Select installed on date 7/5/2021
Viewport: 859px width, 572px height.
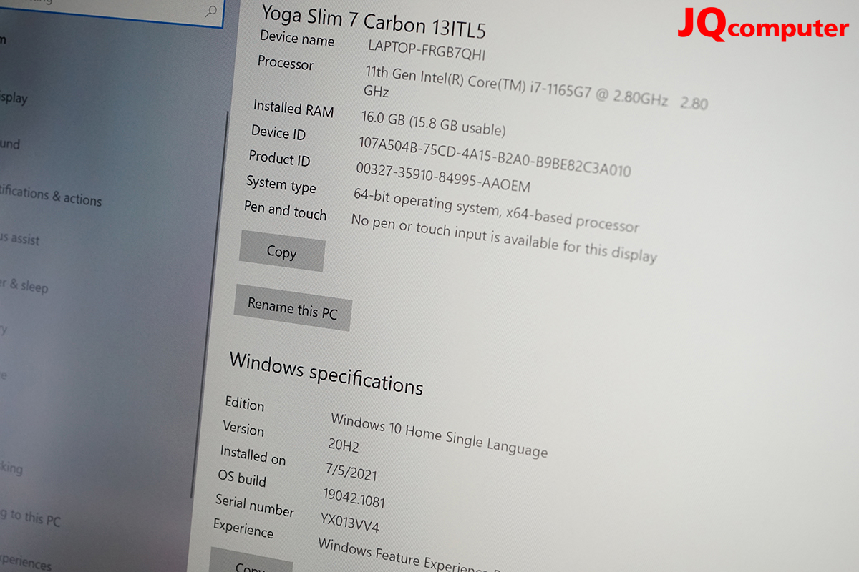[x=351, y=471]
